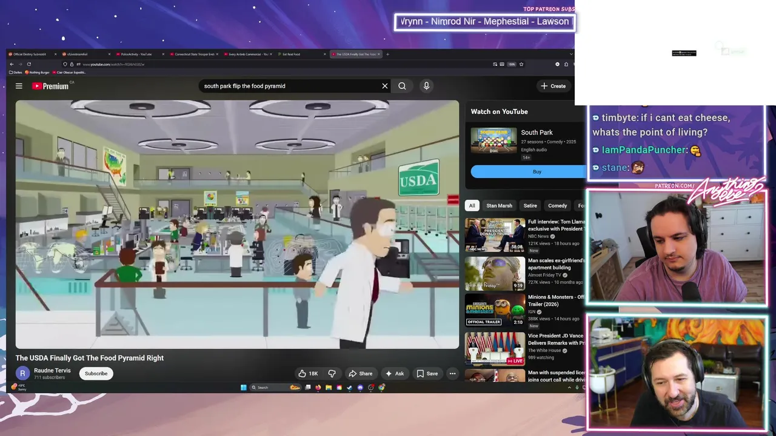Go to YouTube Premium home logo
Image resolution: width=776 pixels, height=436 pixels.
tap(50, 86)
